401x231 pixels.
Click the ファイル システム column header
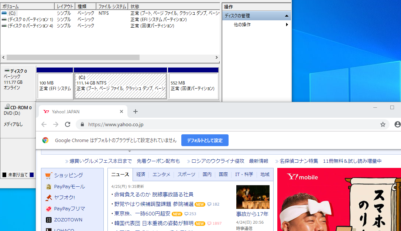[x=112, y=6]
